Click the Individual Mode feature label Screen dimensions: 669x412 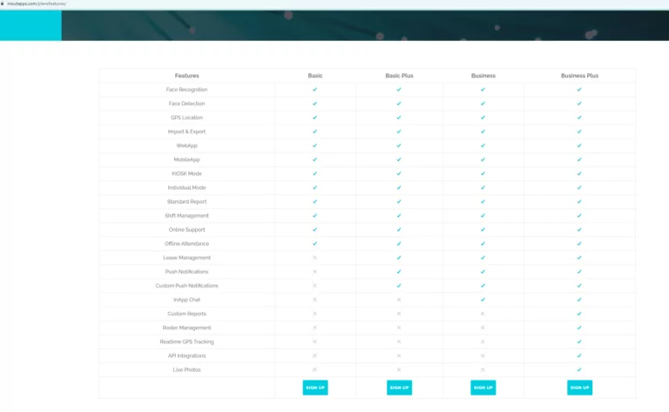pos(187,187)
